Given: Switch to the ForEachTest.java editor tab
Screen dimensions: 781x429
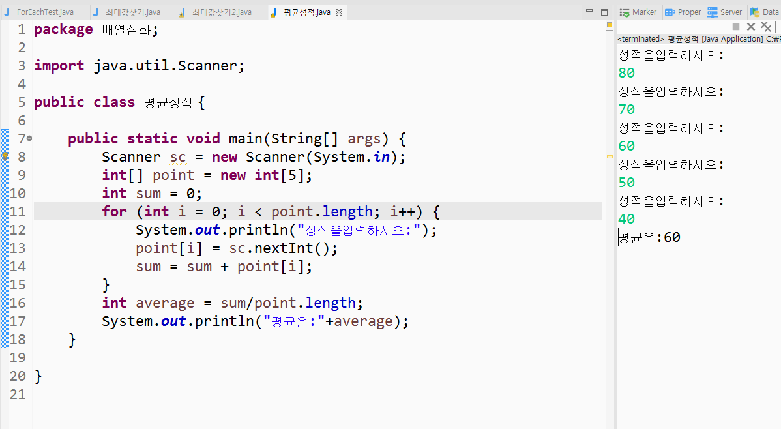Looking at the screenshot, I should (x=45, y=12).
